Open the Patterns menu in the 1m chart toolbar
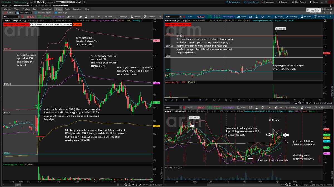Image resolution: width=334 pixels, height=187 pixels. (149, 17)
